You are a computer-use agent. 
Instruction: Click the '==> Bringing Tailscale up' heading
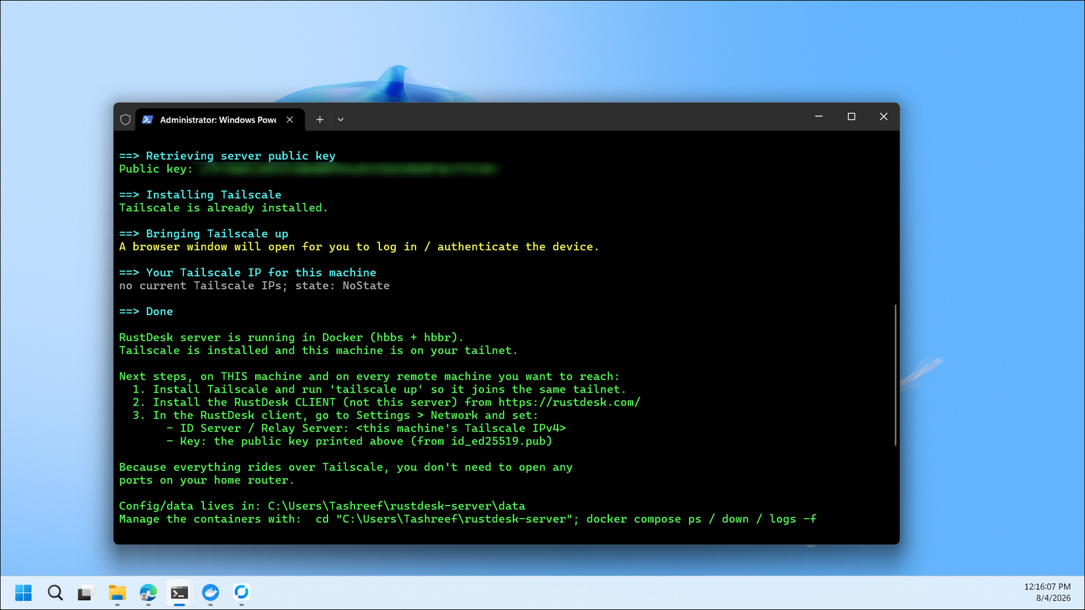(x=204, y=234)
